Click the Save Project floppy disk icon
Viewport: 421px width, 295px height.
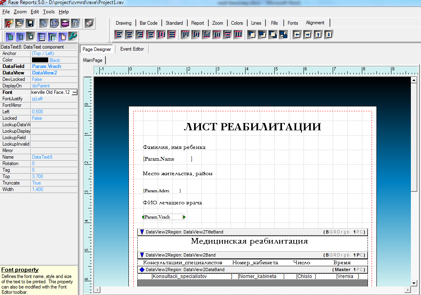(30, 23)
